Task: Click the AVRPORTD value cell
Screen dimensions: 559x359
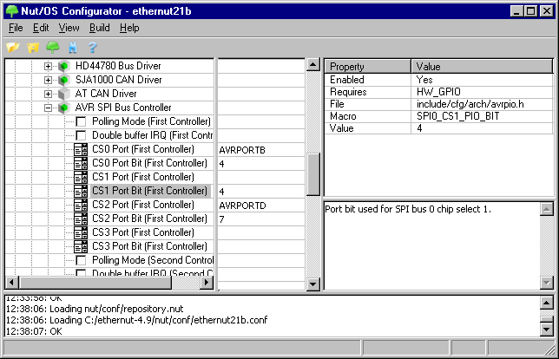Action: point(261,206)
